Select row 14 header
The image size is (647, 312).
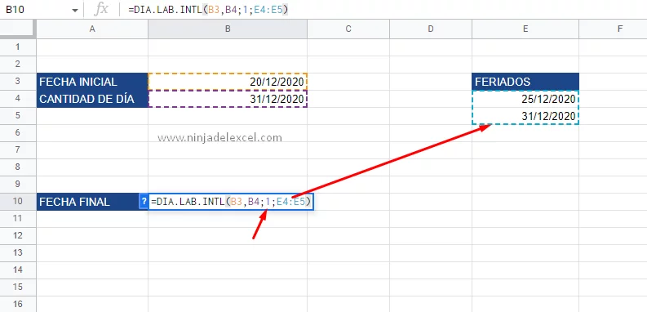18,270
